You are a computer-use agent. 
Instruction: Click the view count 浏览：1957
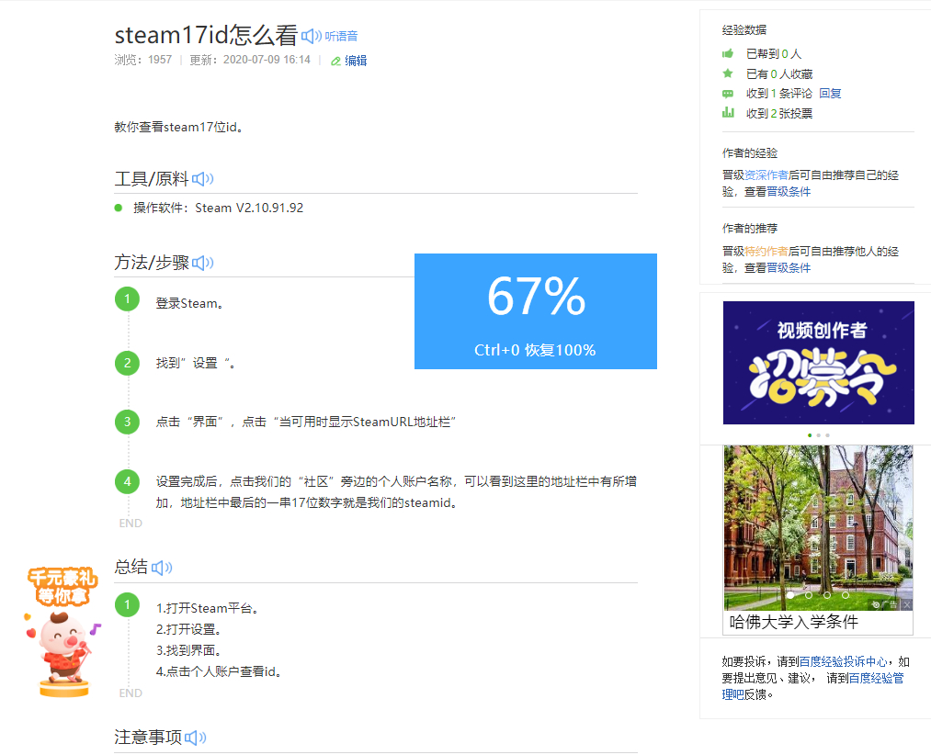click(x=143, y=60)
